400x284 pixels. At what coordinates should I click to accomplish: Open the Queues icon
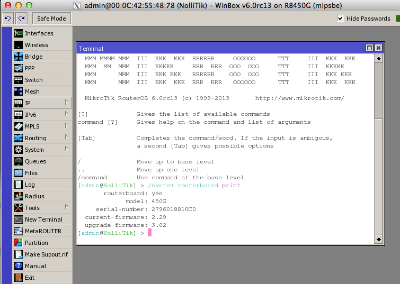[19, 161]
